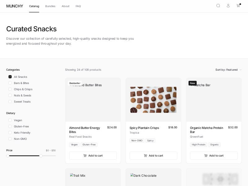This screenshot has width=248, height=186.
Task: Tick the Keto Friendly checkbox
Action: [x=10, y=133]
